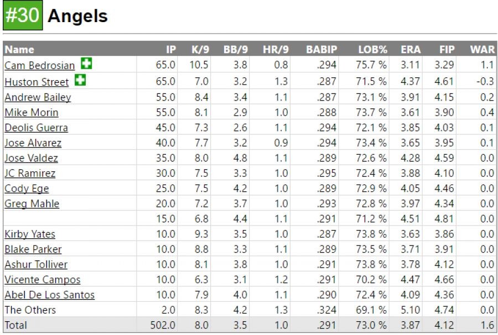The height and width of the screenshot is (335, 498).
Task: Go to Jose Alvarez's profile
Action: coord(33,143)
